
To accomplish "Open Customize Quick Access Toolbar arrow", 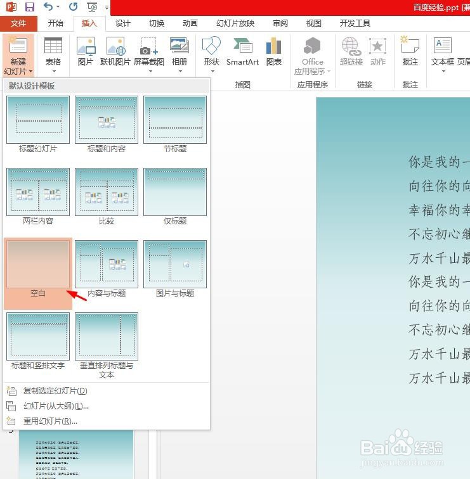I will pyautogui.click(x=107, y=7).
